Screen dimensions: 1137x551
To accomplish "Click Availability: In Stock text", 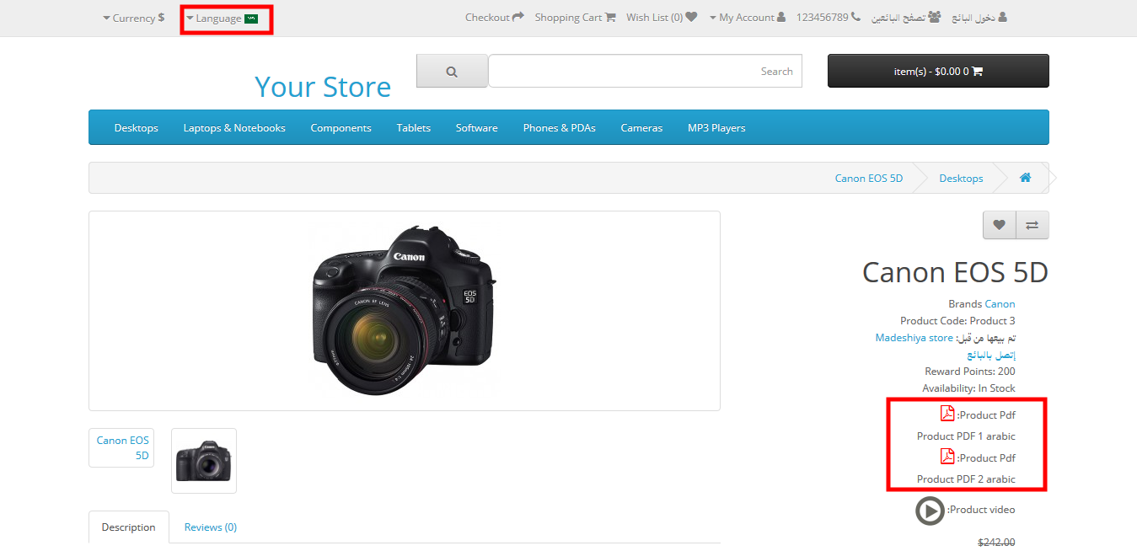I will 968,388.
